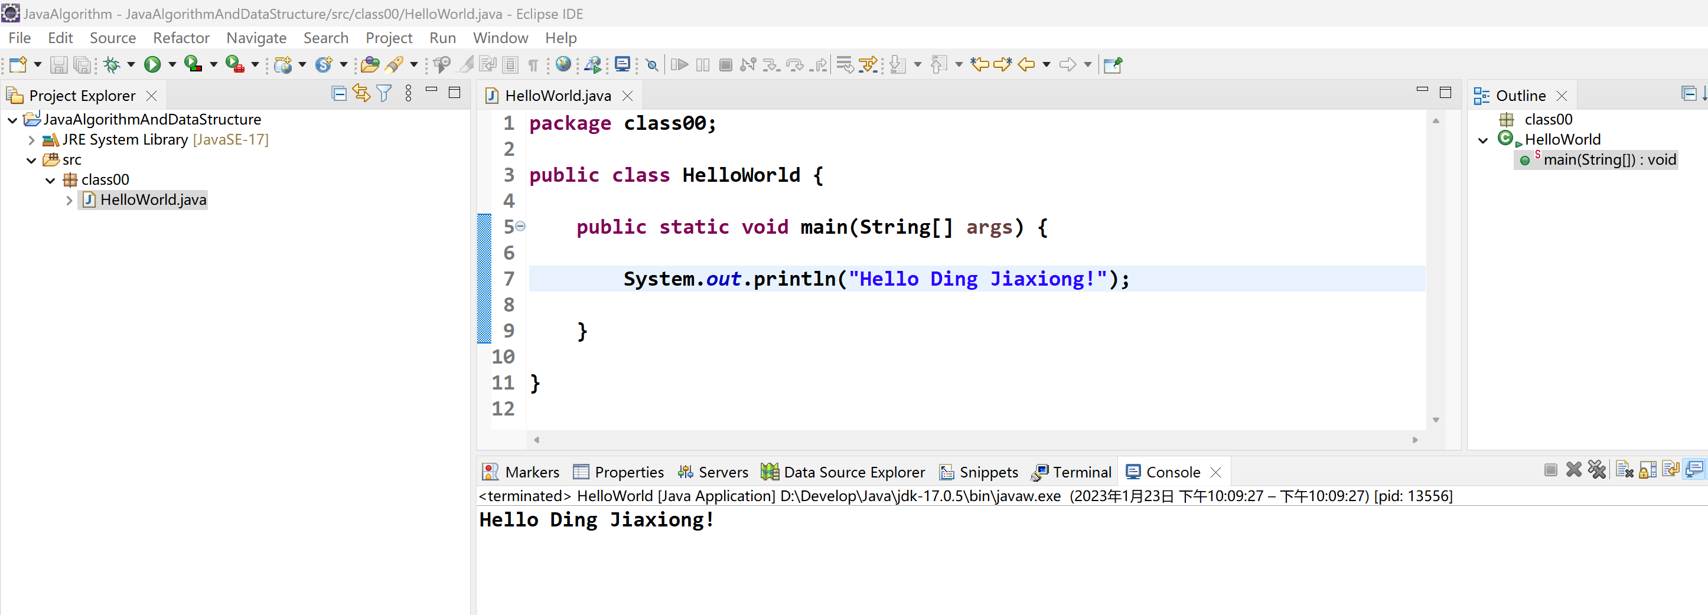Viewport: 1708px width, 615px height.
Task: Open the Run menu
Action: [x=442, y=38]
